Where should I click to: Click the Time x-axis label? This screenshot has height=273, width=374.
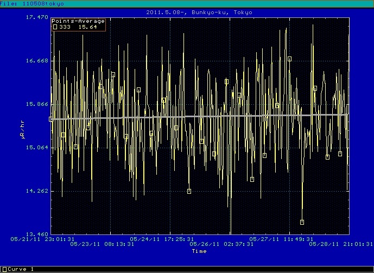coord(199,251)
